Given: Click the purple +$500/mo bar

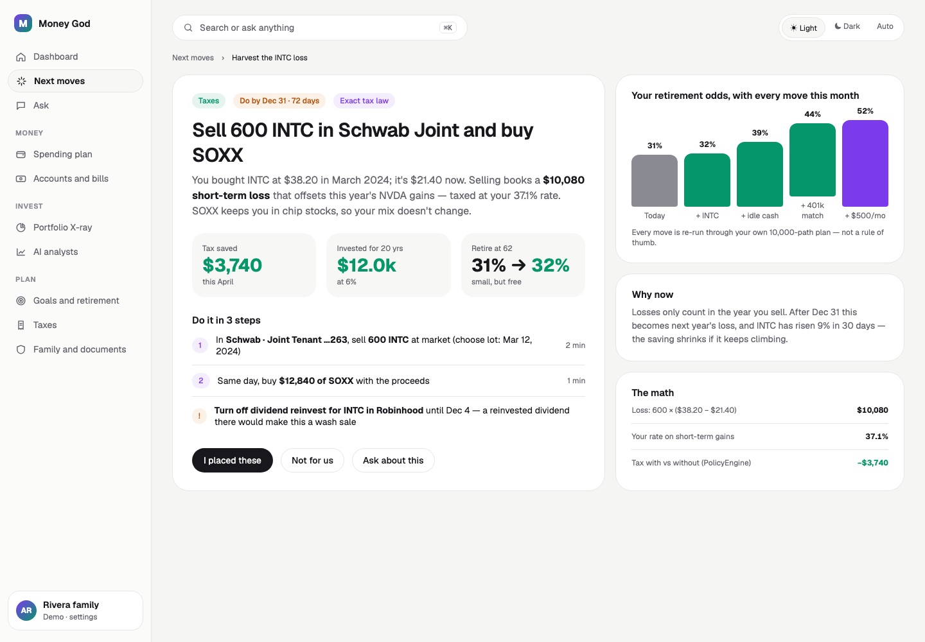Looking at the screenshot, I should 865,163.
